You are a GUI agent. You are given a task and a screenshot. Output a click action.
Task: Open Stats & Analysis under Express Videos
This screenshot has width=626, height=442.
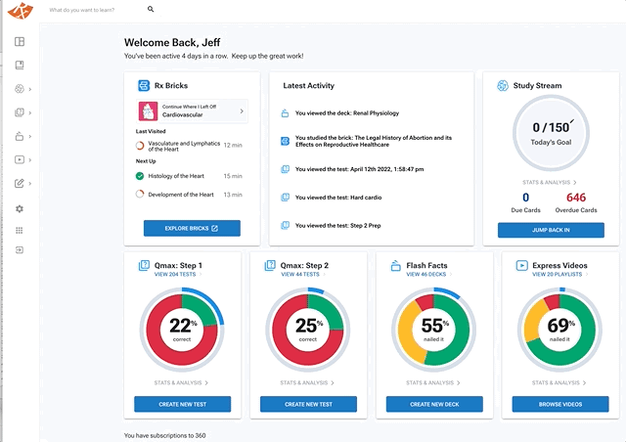(559, 382)
